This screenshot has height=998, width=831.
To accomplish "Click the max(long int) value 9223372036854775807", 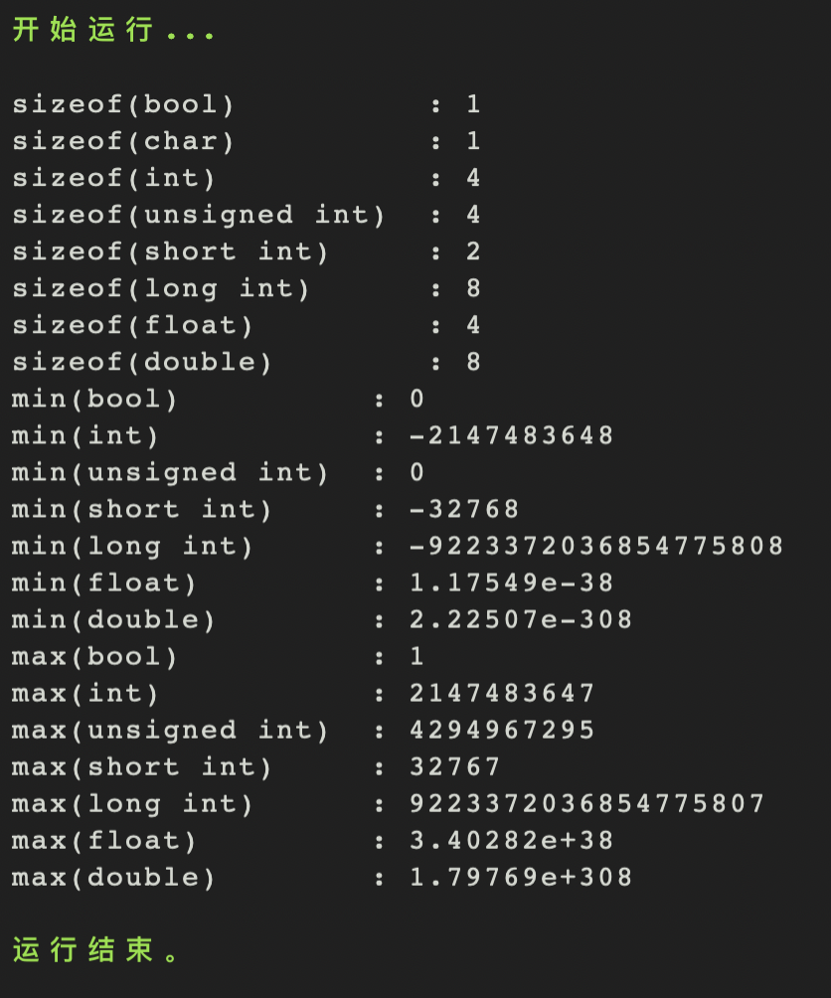I will [587, 804].
